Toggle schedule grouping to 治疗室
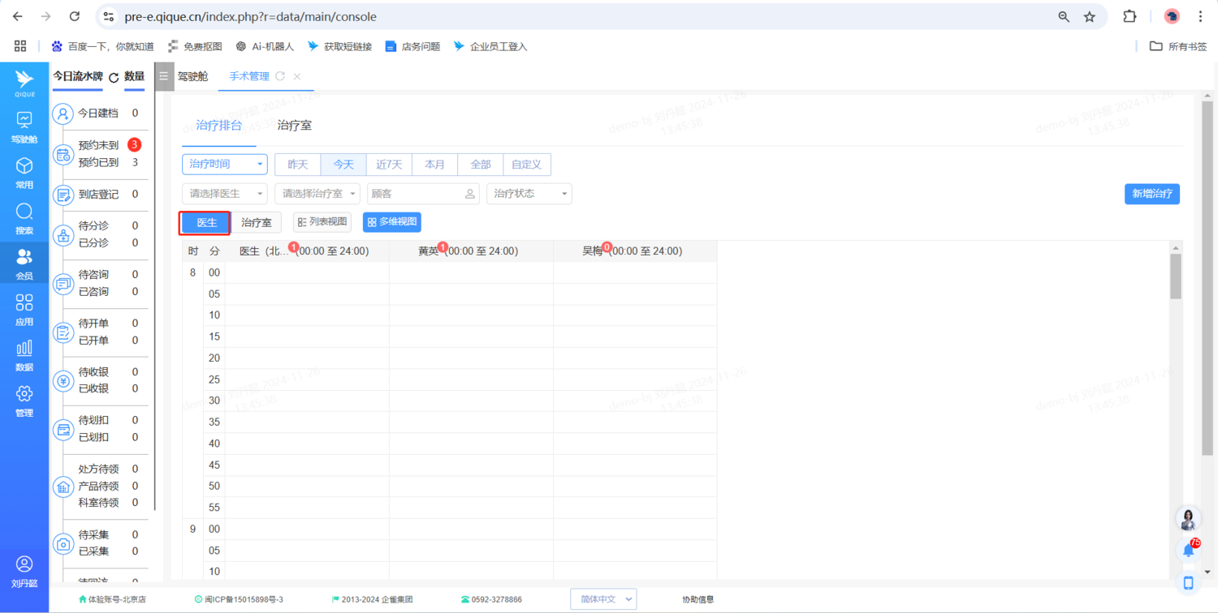 click(257, 223)
